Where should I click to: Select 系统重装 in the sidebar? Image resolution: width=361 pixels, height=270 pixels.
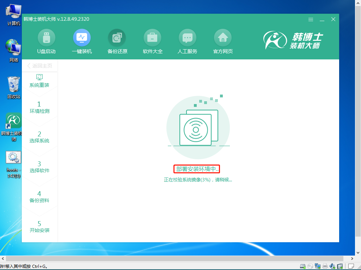coord(40,81)
